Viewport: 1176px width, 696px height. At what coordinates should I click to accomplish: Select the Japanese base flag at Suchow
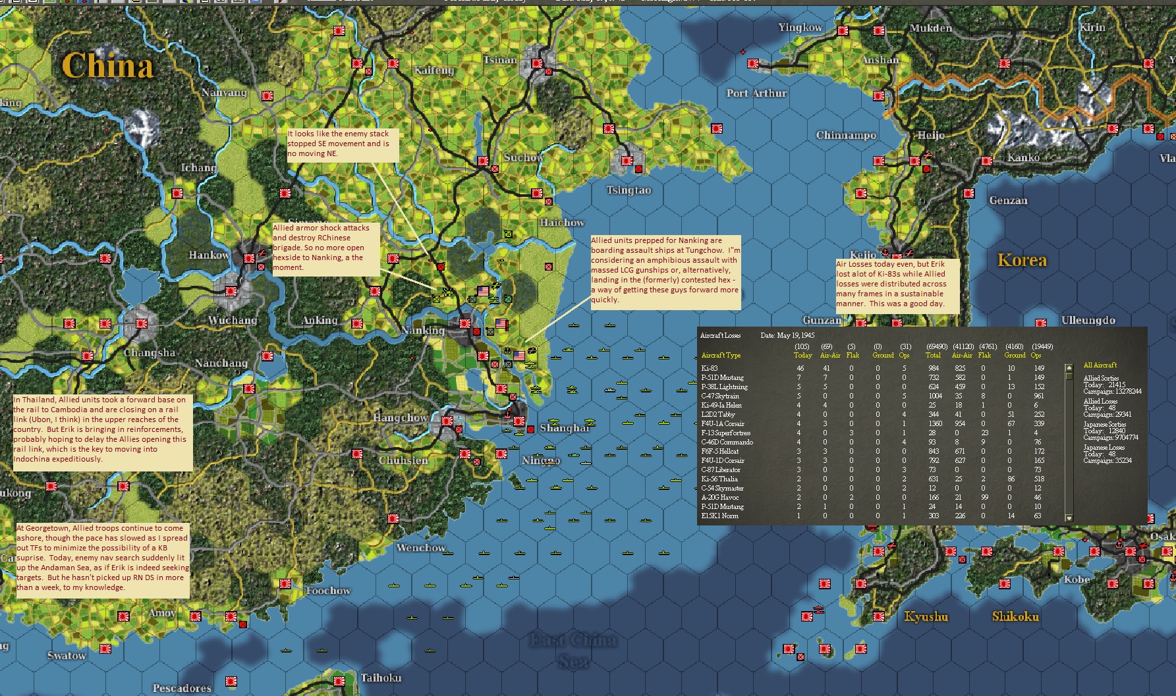coord(483,161)
